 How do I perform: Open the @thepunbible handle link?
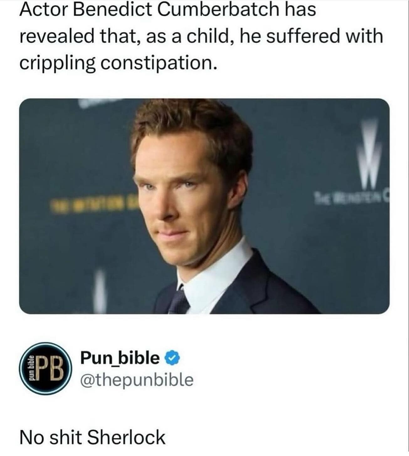(137, 380)
